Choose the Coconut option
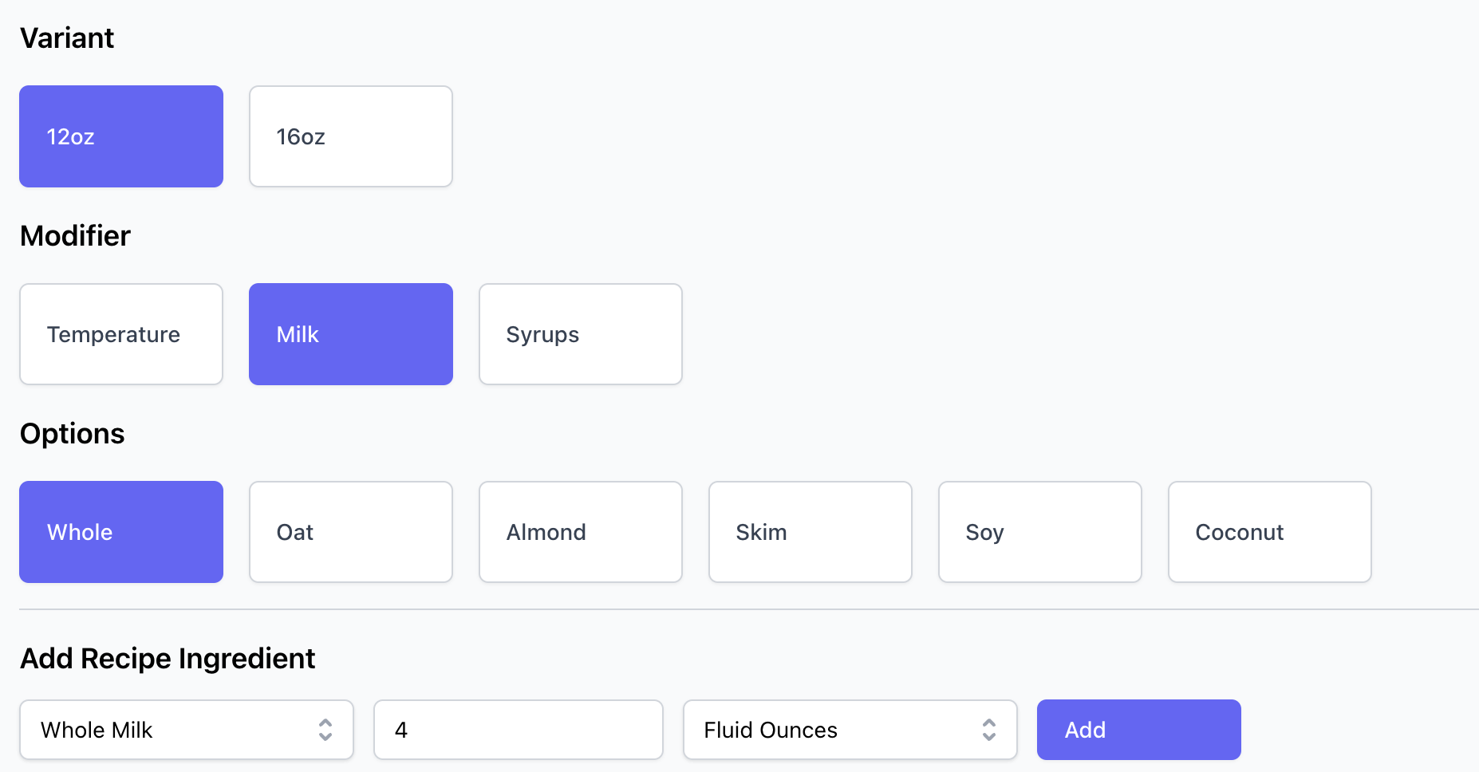 coord(1270,532)
